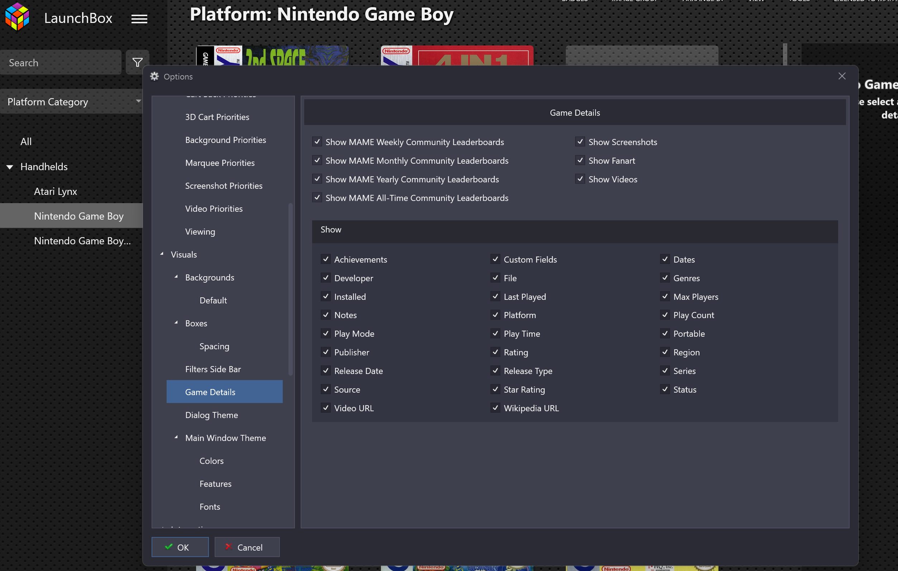Open Marquee Priorities options
898x571 pixels.
click(x=220, y=163)
